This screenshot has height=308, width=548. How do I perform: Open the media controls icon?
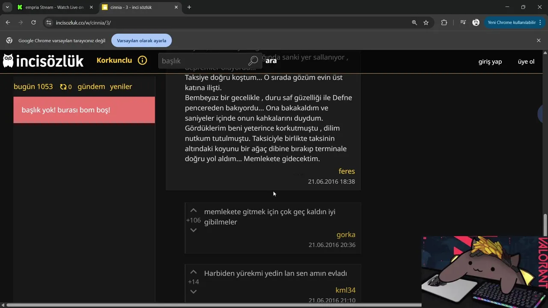click(463, 23)
